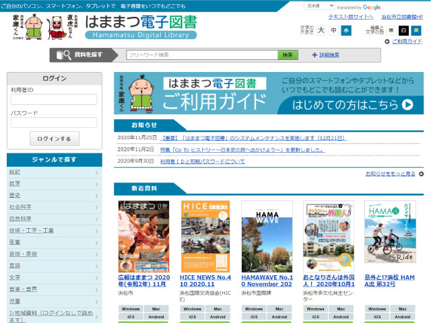
Task: Click the arrow icon beside ご利用ガイド link
Action: coord(387,42)
